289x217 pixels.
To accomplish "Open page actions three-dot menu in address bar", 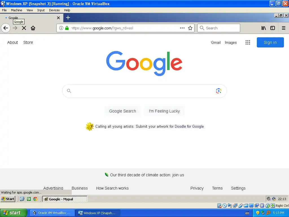I will (x=182, y=28).
